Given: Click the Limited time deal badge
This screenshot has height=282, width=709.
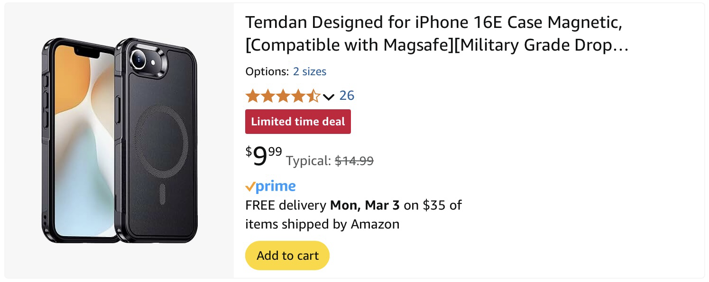Looking at the screenshot, I should pos(298,122).
